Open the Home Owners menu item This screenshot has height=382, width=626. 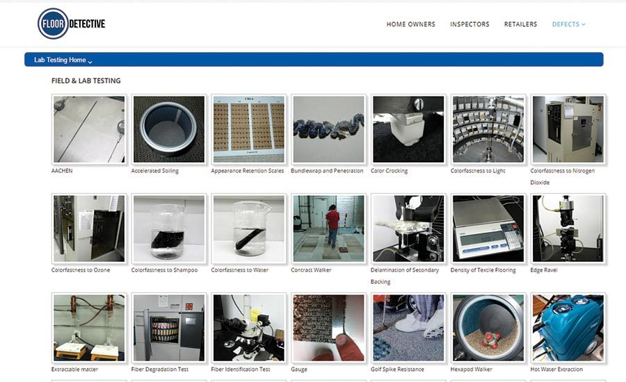tap(410, 24)
